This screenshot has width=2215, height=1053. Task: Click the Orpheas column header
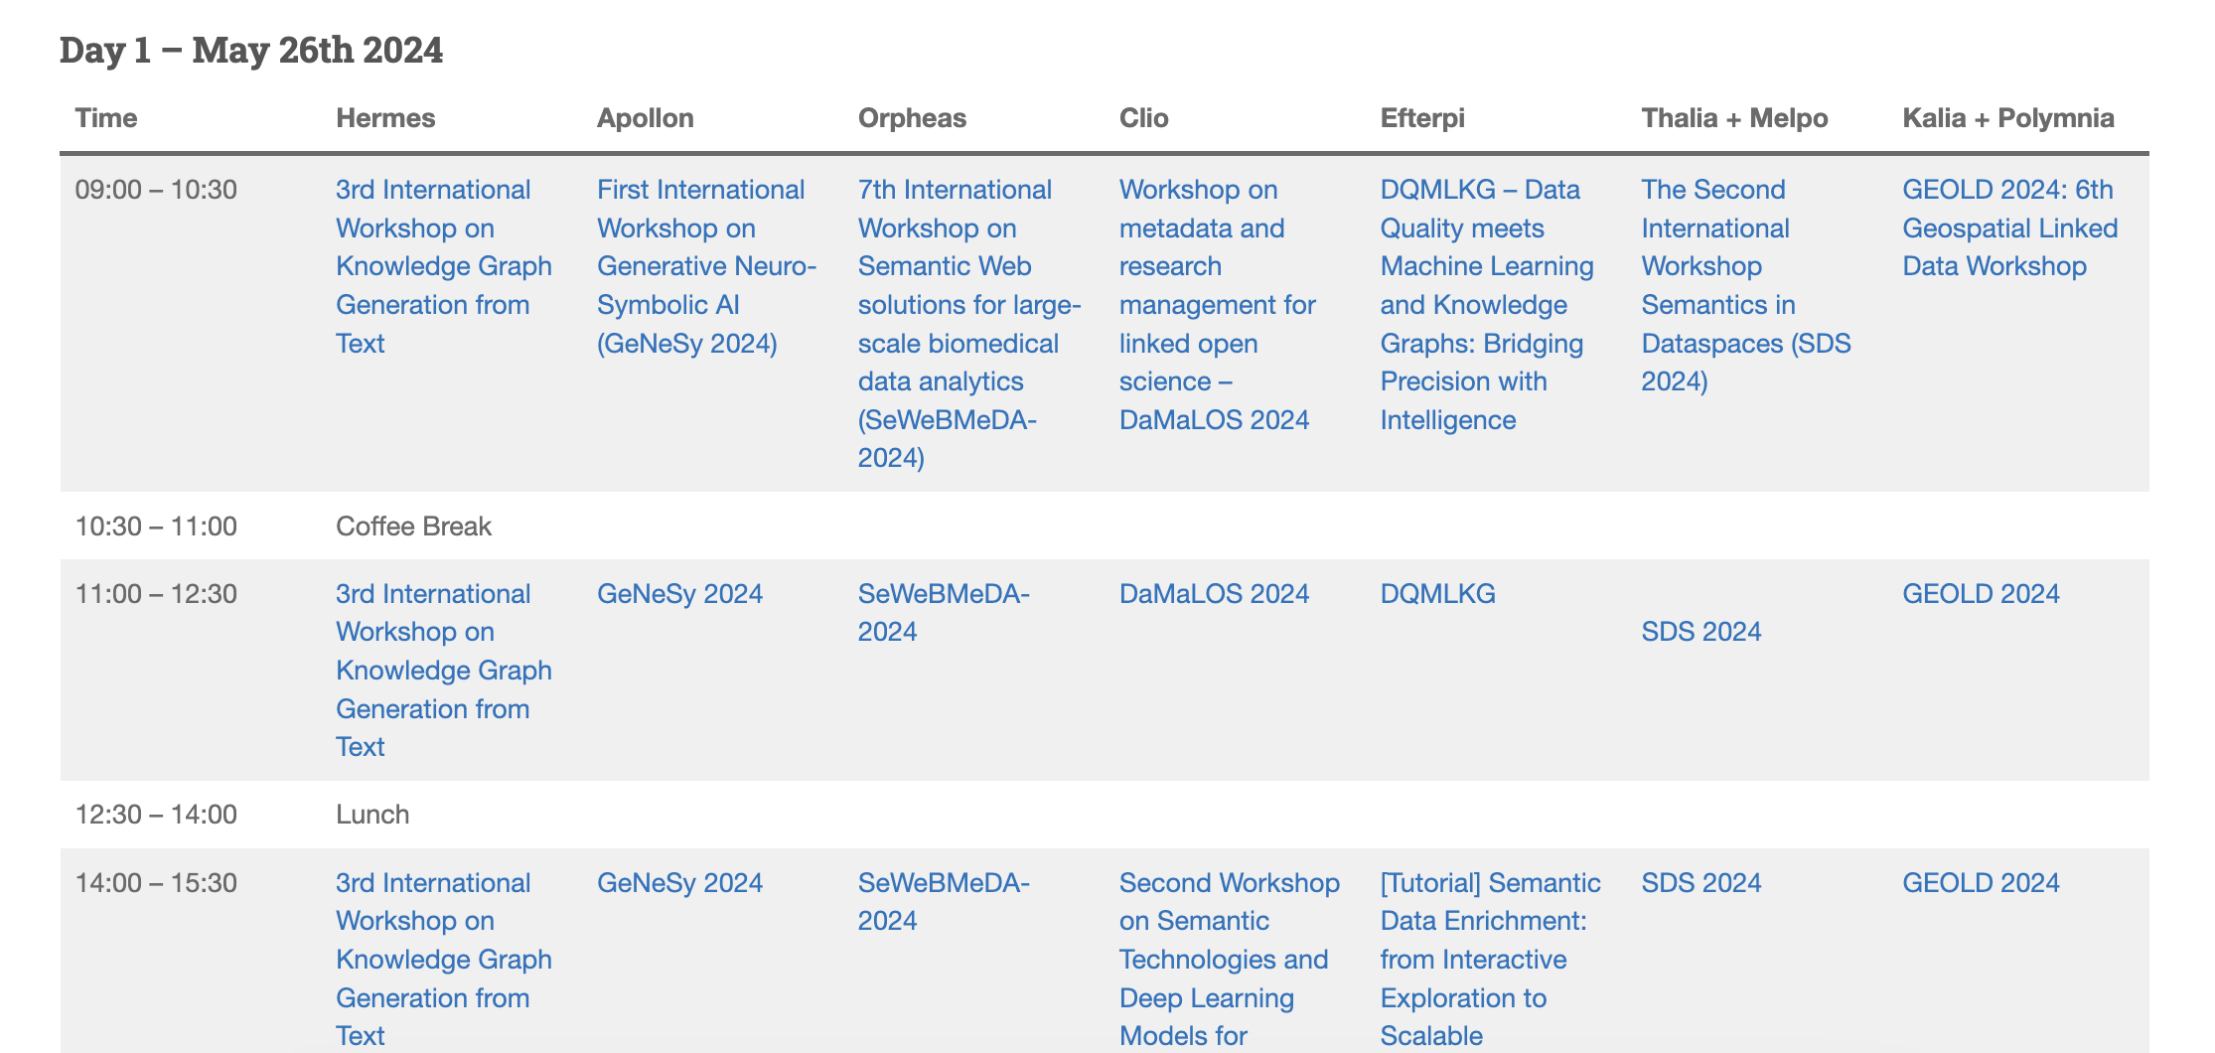[912, 118]
